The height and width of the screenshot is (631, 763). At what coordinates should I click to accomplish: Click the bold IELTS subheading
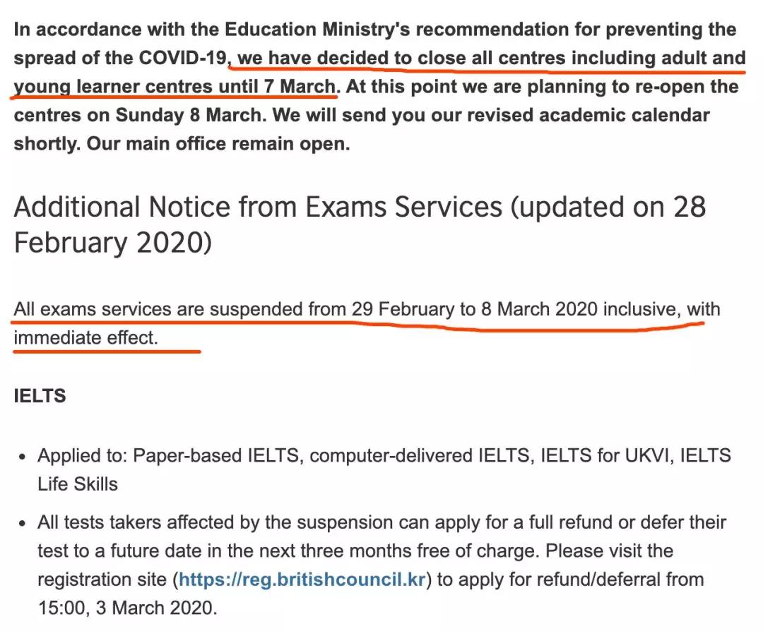40,396
